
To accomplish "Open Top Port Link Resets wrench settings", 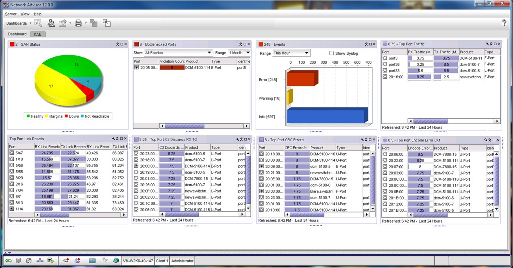I will click(113, 139).
